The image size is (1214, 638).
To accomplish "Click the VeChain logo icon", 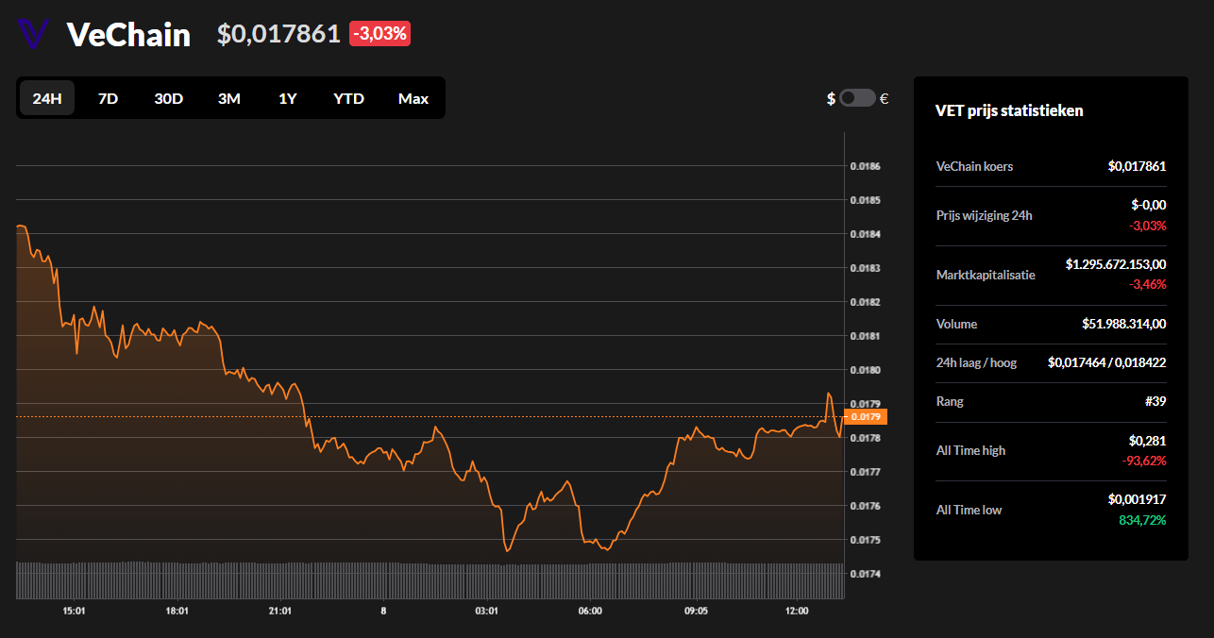I will pyautogui.click(x=32, y=34).
